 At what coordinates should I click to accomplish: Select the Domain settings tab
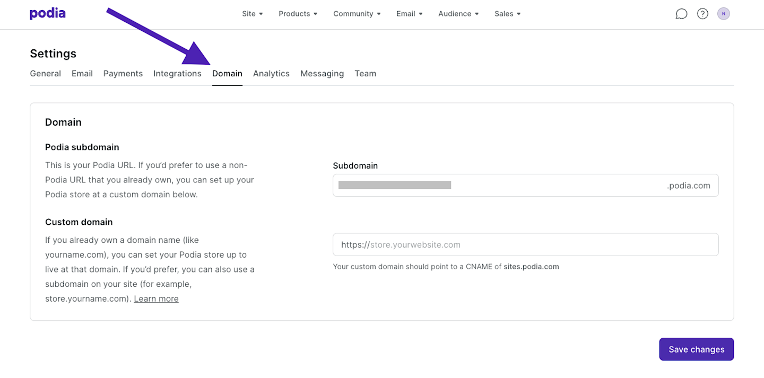227,74
